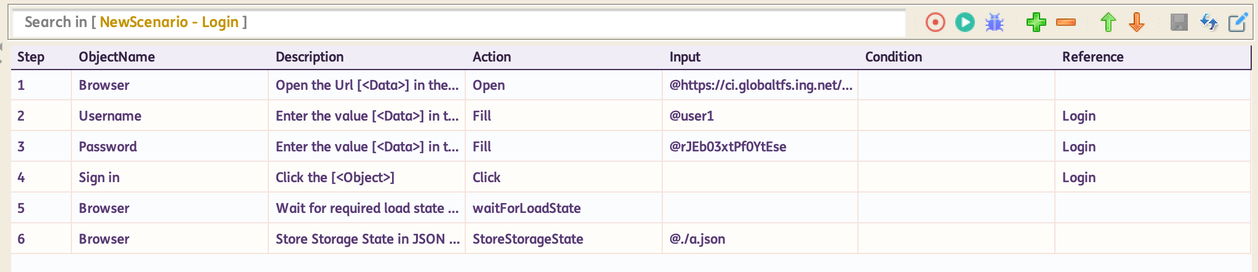The width and height of the screenshot is (1258, 272).
Task: Select the Username object in step 2
Action: (x=110, y=116)
